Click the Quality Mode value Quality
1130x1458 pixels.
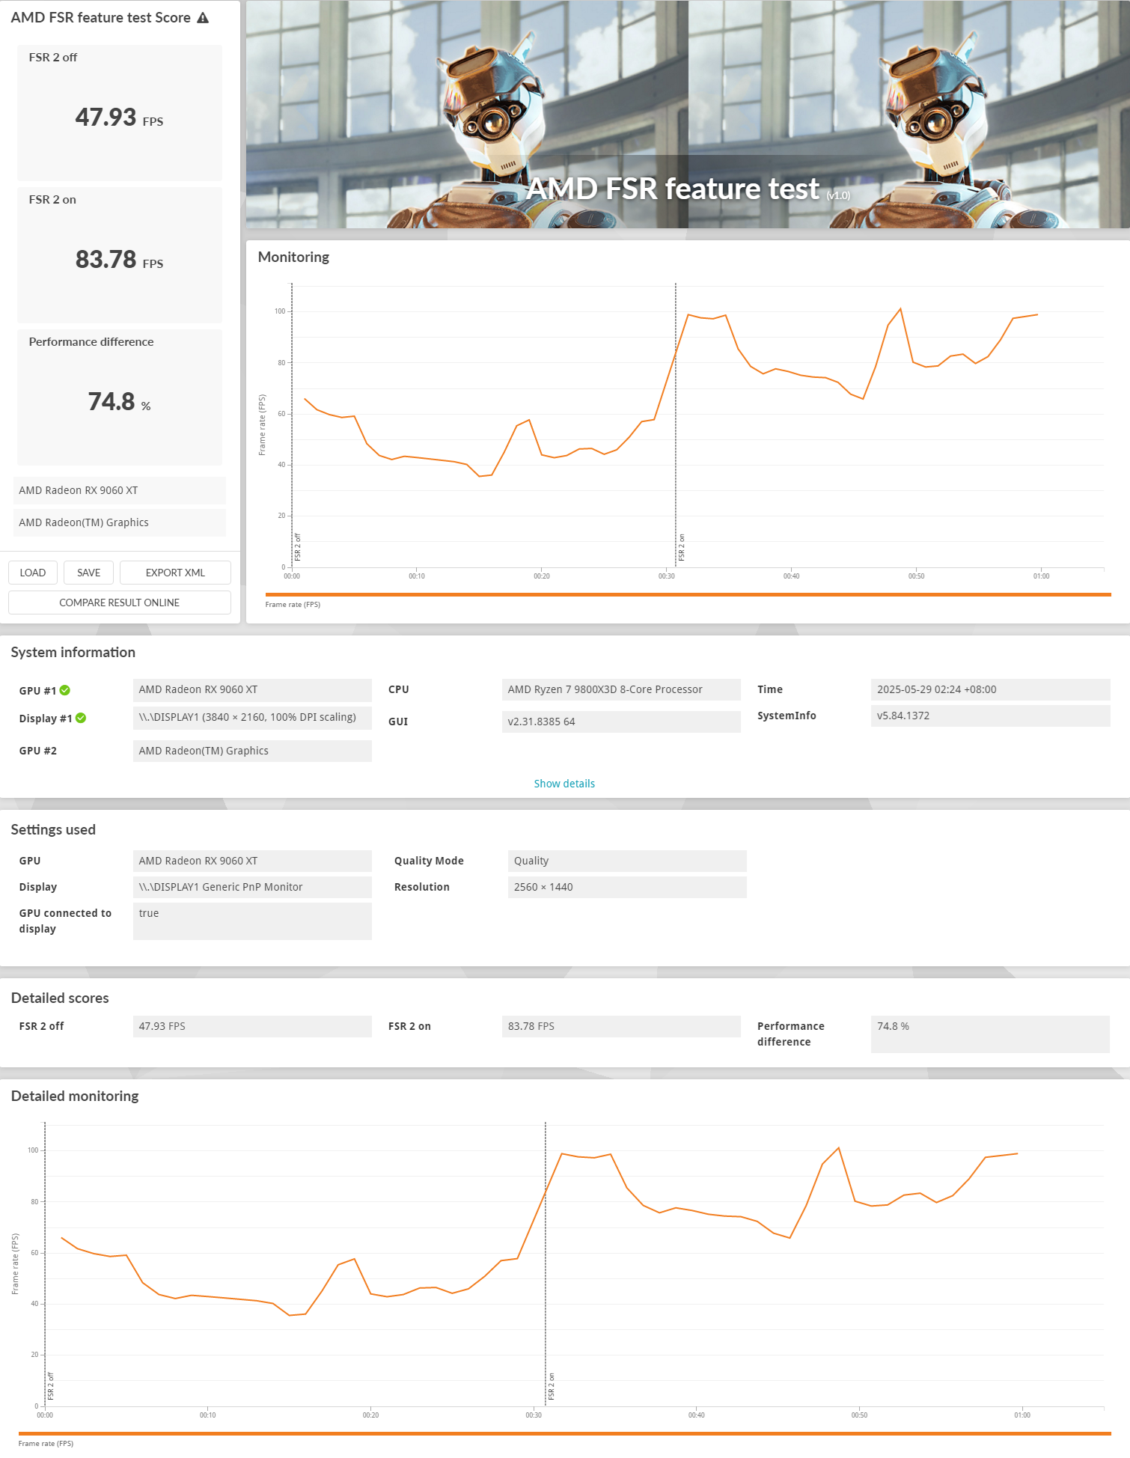(627, 861)
